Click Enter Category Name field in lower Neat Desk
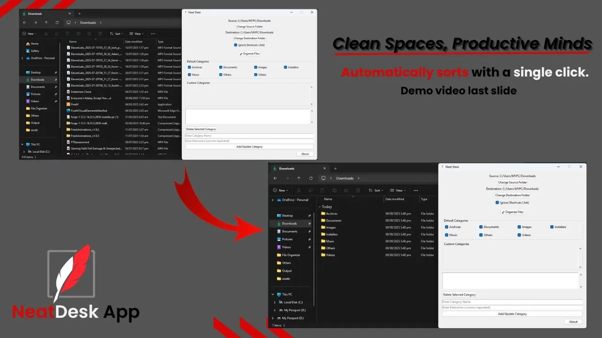Image resolution: width=602 pixels, height=338 pixels. click(x=512, y=302)
